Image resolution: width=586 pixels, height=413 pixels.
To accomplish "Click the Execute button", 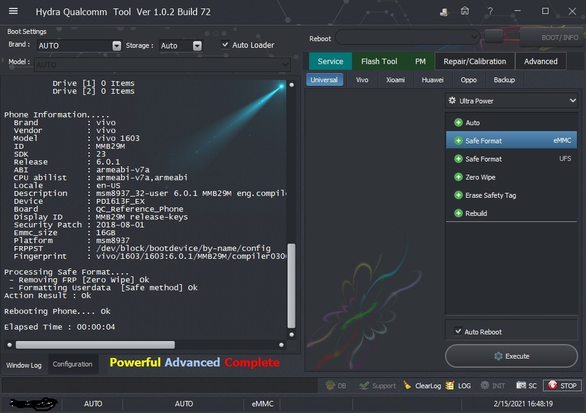I will [512, 356].
